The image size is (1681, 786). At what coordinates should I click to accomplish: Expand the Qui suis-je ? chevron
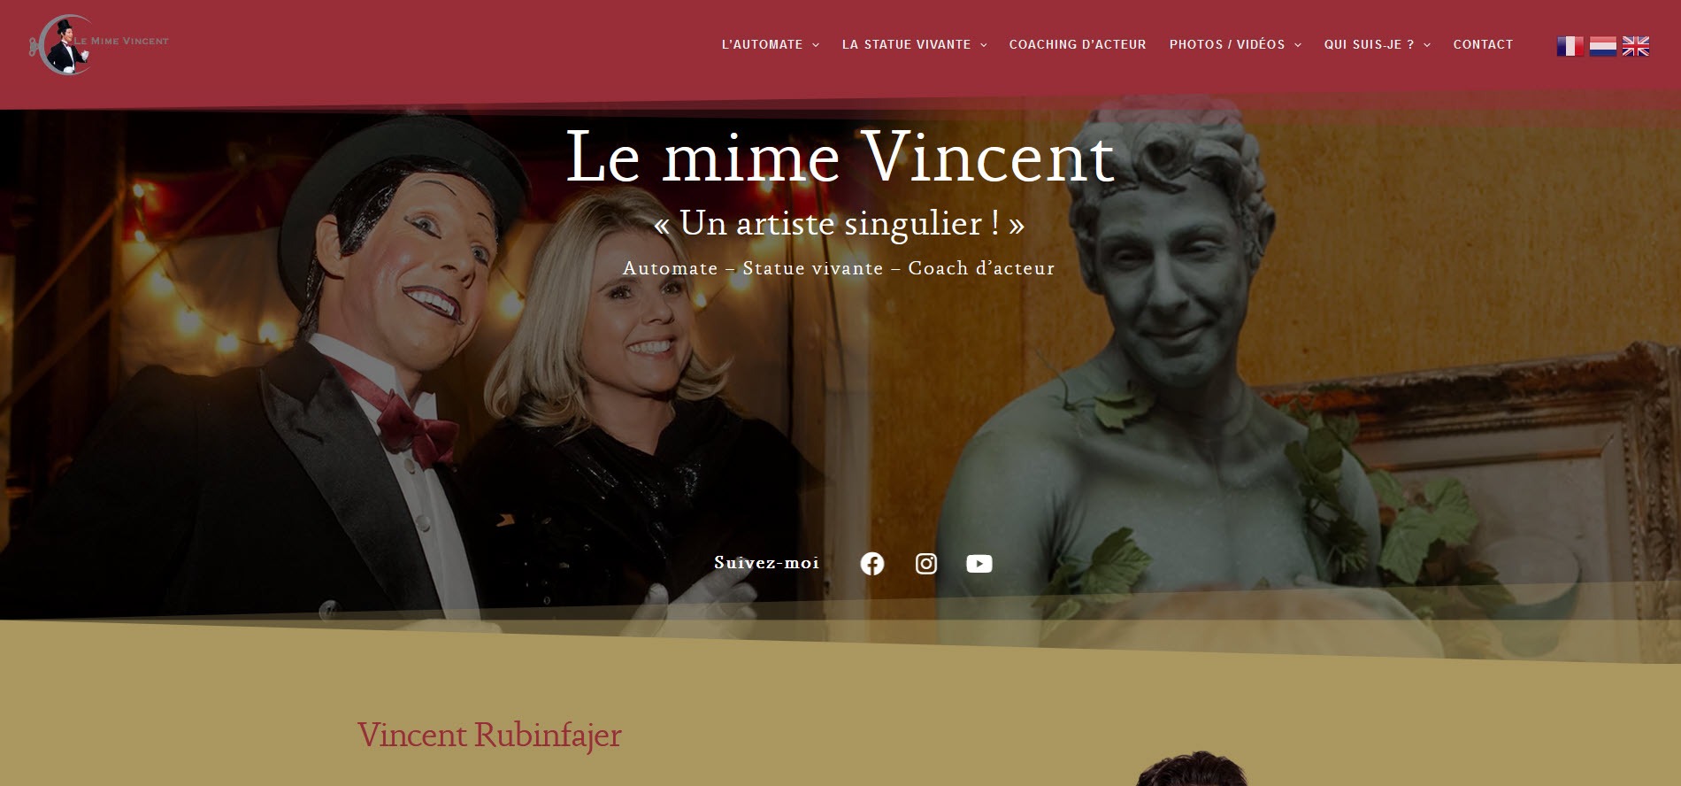click(1427, 45)
